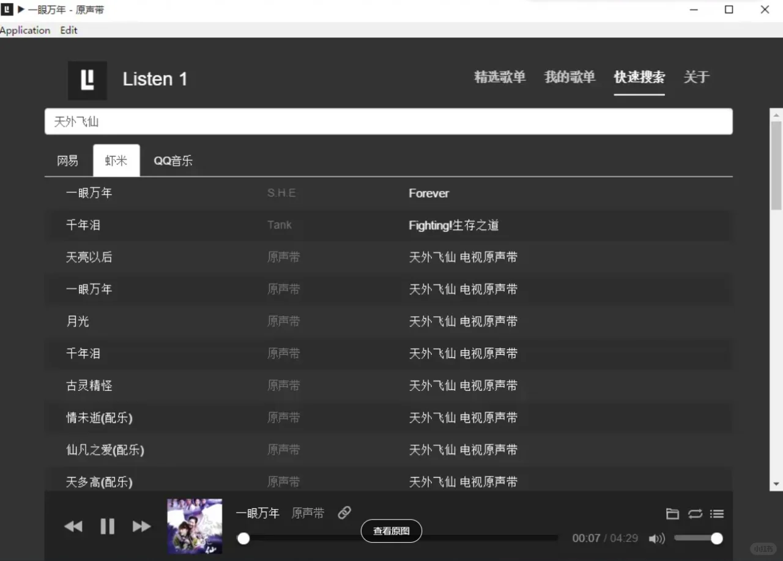Open artist Tank
This screenshot has width=783, height=561.
pos(280,225)
